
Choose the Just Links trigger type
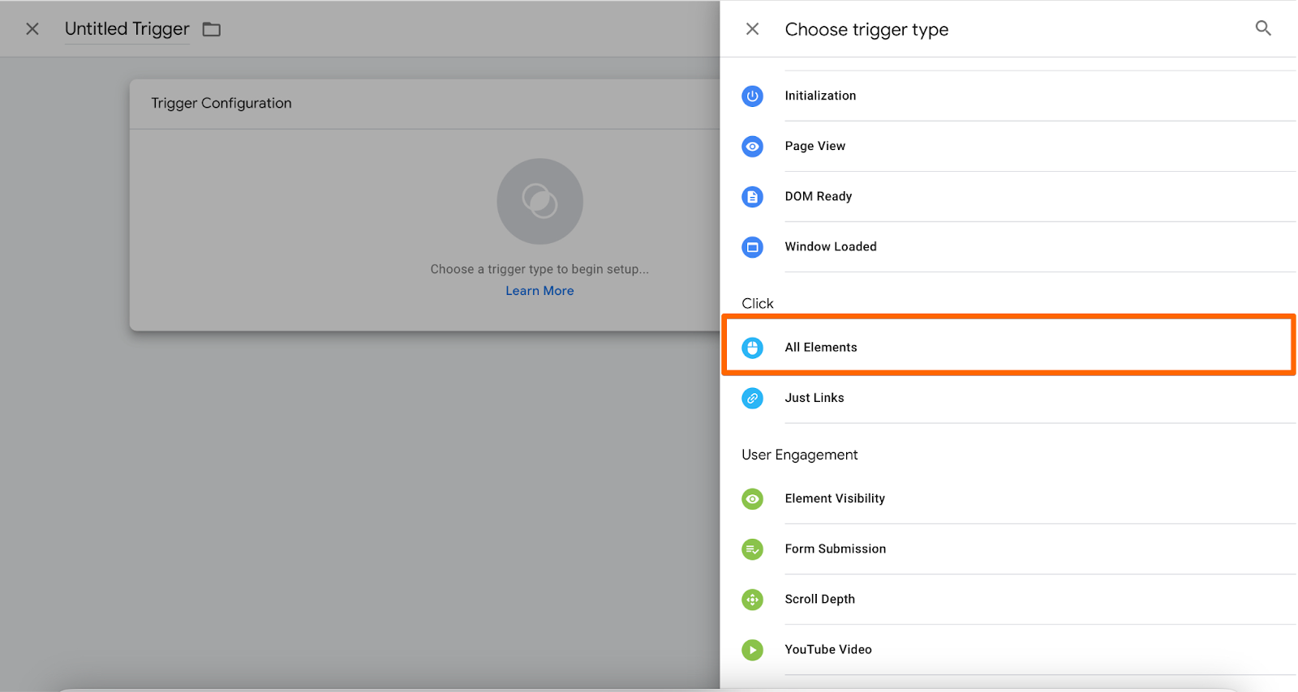814,398
